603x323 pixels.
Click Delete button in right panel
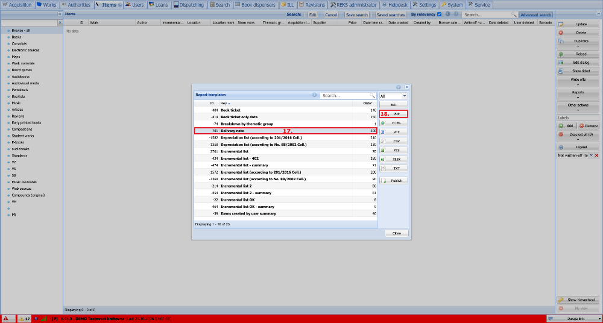coord(578,33)
